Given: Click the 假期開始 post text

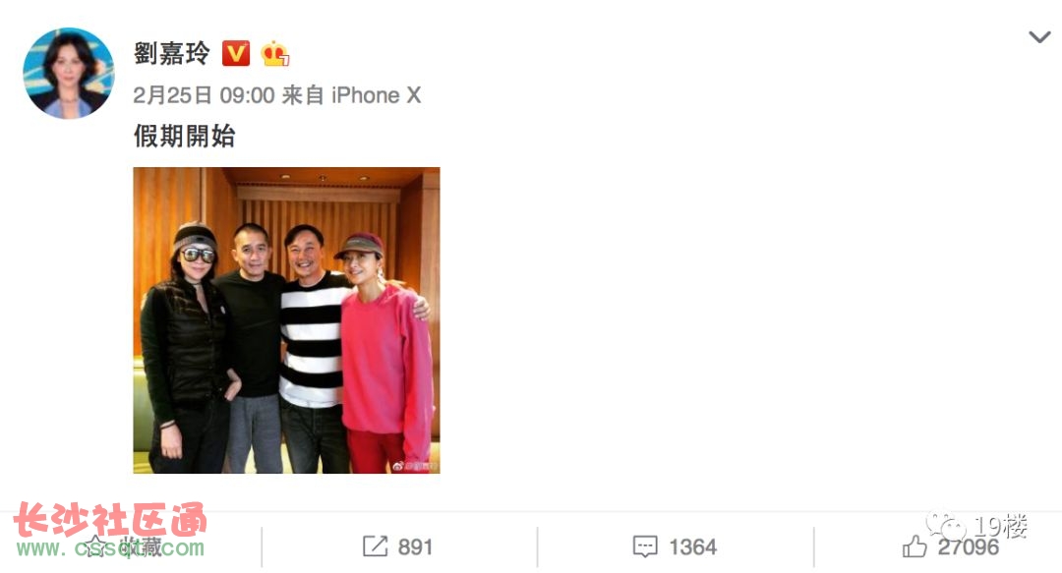Looking at the screenshot, I should tap(184, 137).
